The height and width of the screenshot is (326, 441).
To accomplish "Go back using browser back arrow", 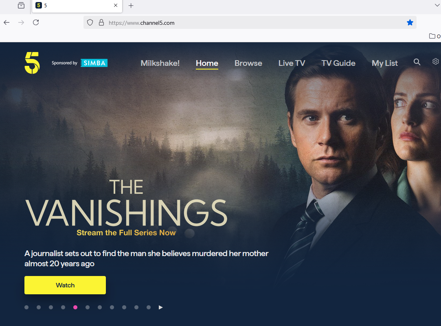I will coord(7,22).
